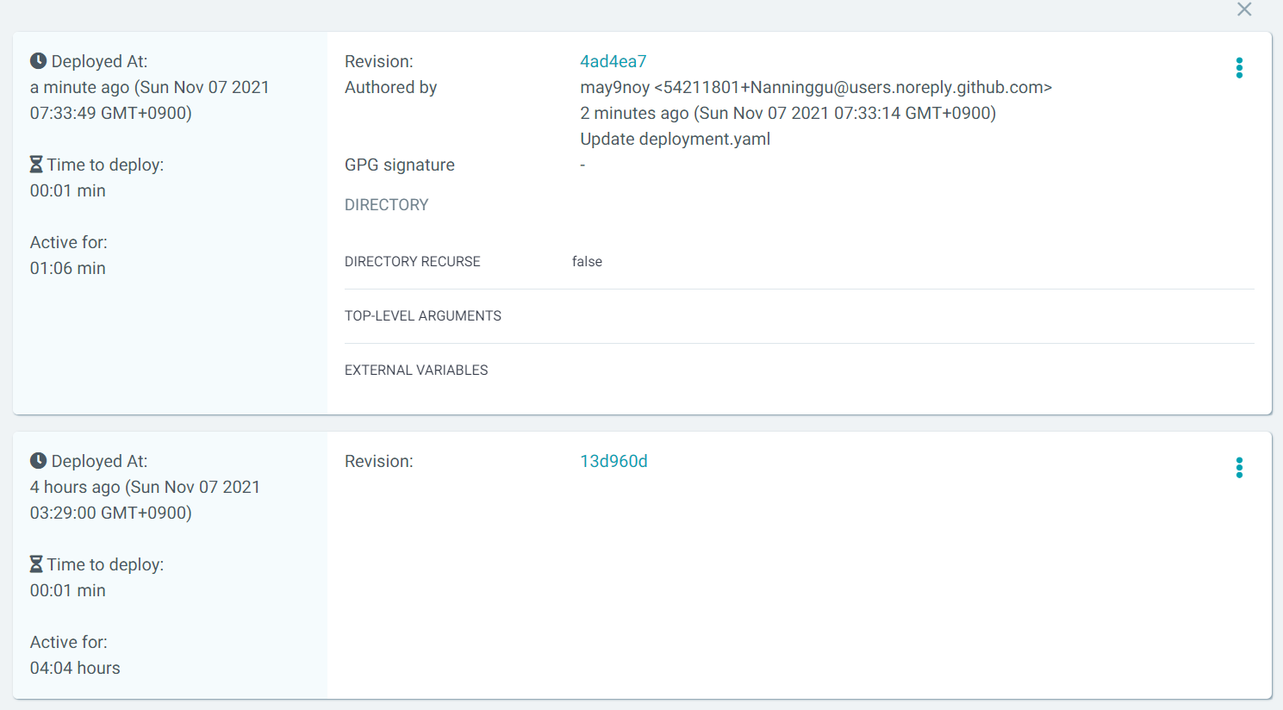Select '04:04 hours' active duration

point(75,668)
